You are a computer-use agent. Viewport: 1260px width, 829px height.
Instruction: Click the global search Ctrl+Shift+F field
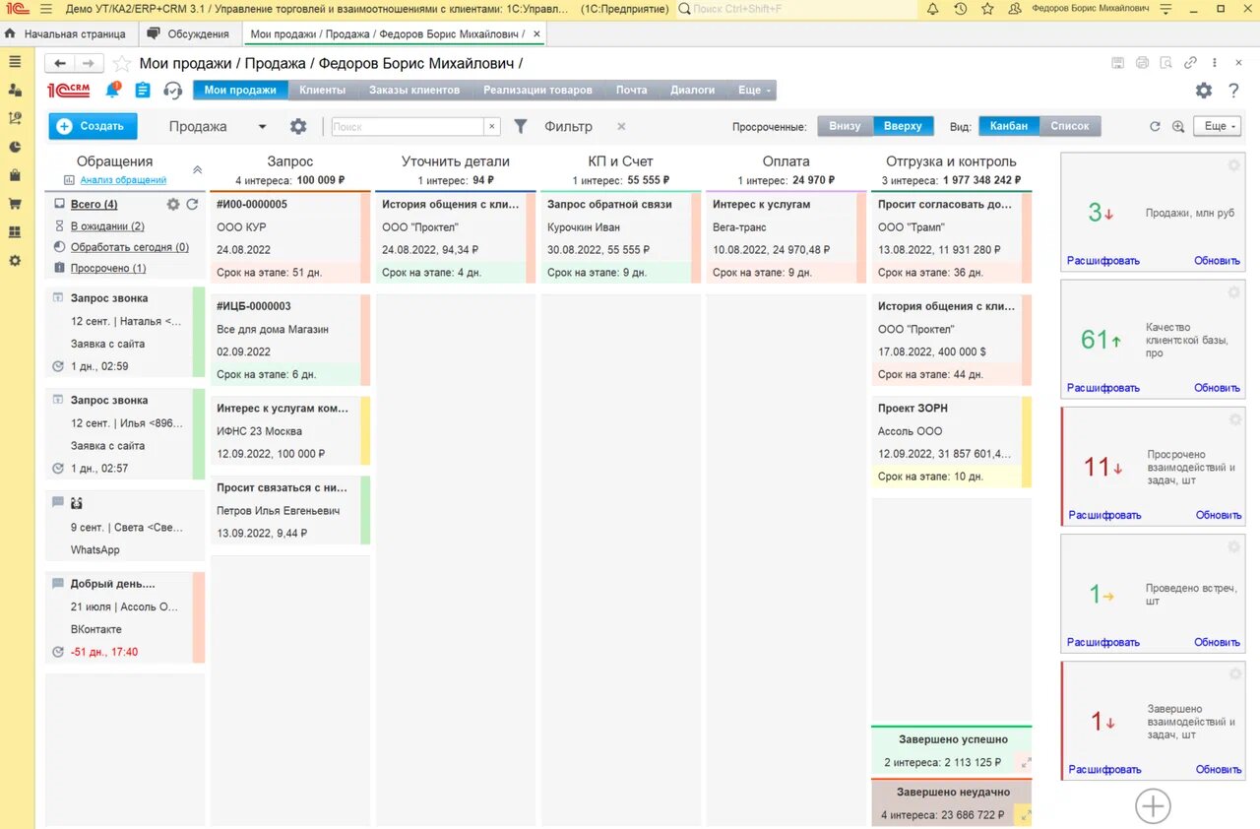pos(797,9)
